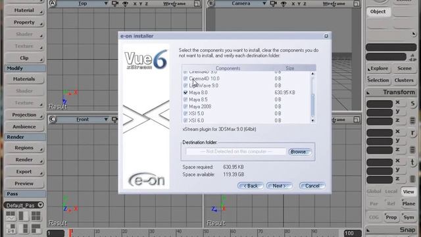Screen dimensions: 421x237
Task: Click the rotate 'r' transform tool icon
Action: pyautogui.click(x=412, y=133)
